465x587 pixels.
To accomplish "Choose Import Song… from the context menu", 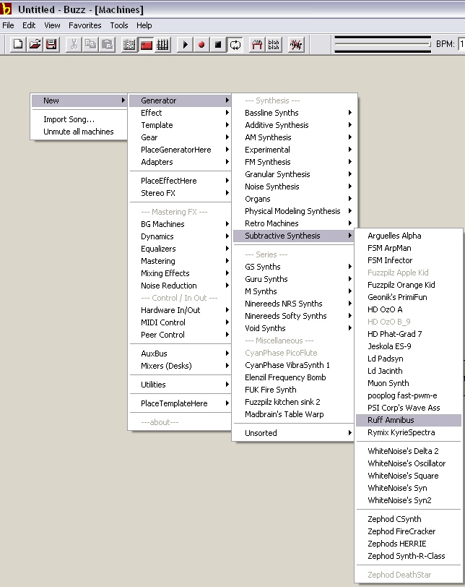I will click(x=79, y=119).
